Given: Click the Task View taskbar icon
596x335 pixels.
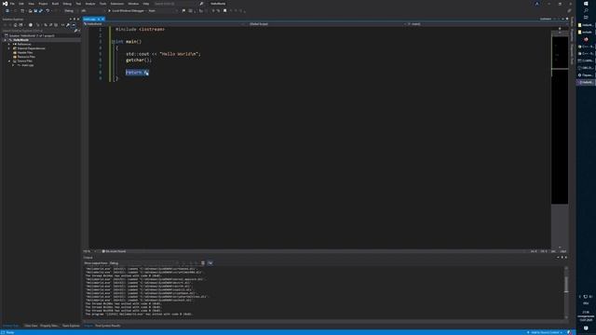Looking at the screenshot, I should pos(586,18).
